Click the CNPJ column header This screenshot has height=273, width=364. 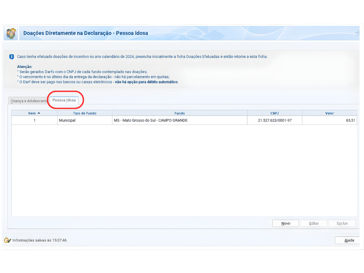(x=274, y=113)
